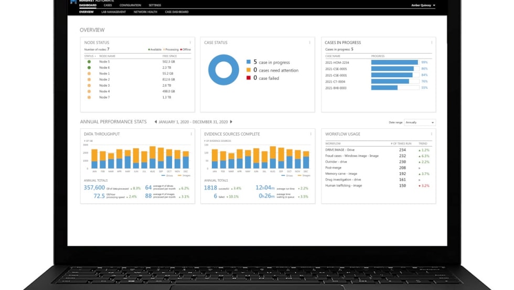Advance to next year with right arrow
The image size is (514, 290).
click(231, 122)
